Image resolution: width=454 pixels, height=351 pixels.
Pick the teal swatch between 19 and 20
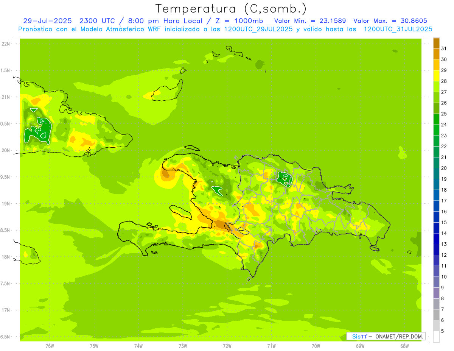coord(436,173)
